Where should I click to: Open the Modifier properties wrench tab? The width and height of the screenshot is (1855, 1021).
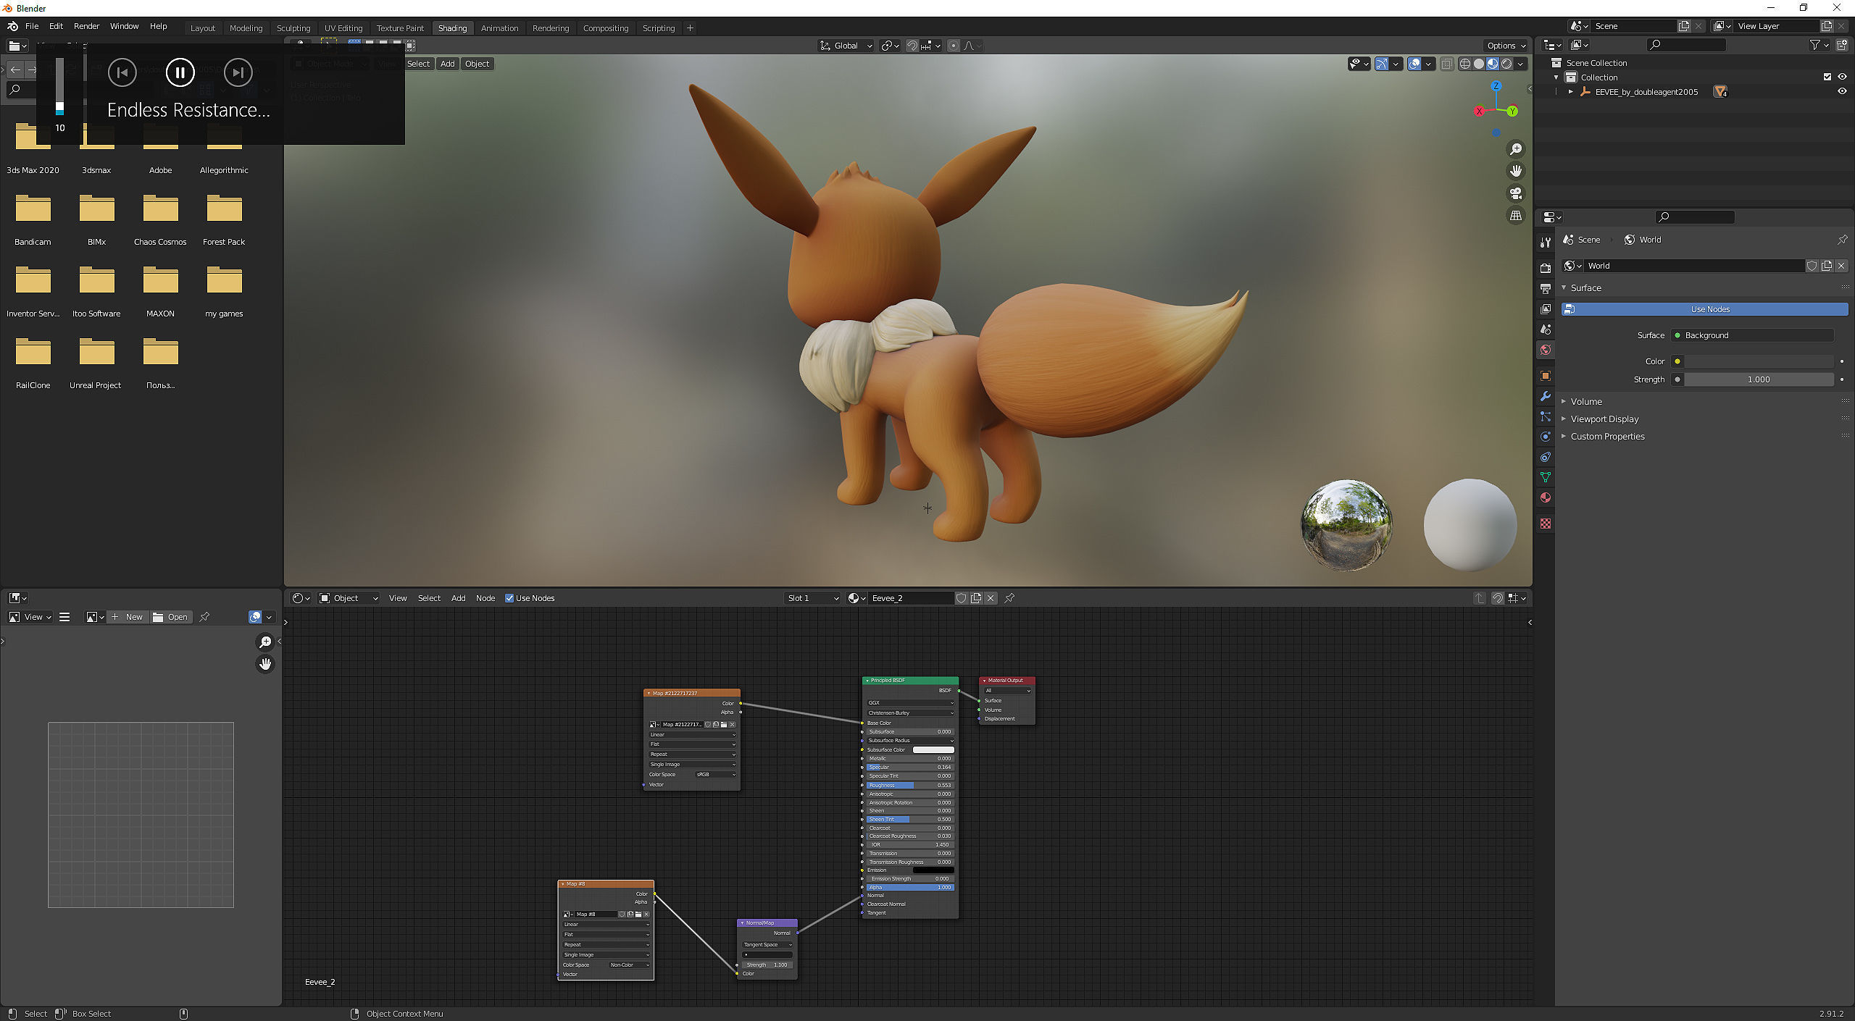pyautogui.click(x=1546, y=396)
